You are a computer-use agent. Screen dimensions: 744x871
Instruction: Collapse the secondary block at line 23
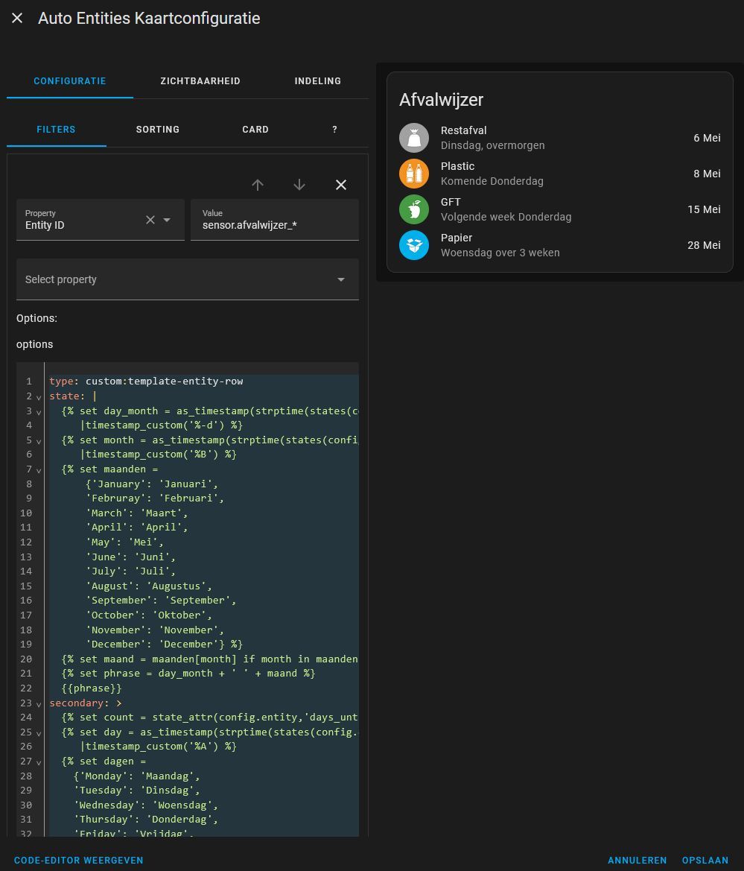(39, 703)
